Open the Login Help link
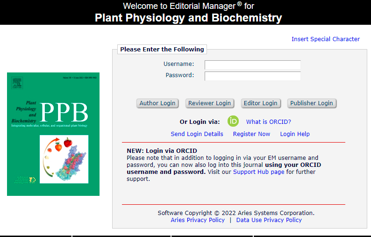The width and height of the screenshot is (371, 237). pos(295,134)
